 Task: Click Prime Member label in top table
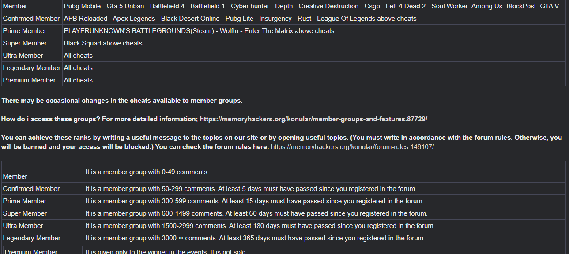point(25,31)
